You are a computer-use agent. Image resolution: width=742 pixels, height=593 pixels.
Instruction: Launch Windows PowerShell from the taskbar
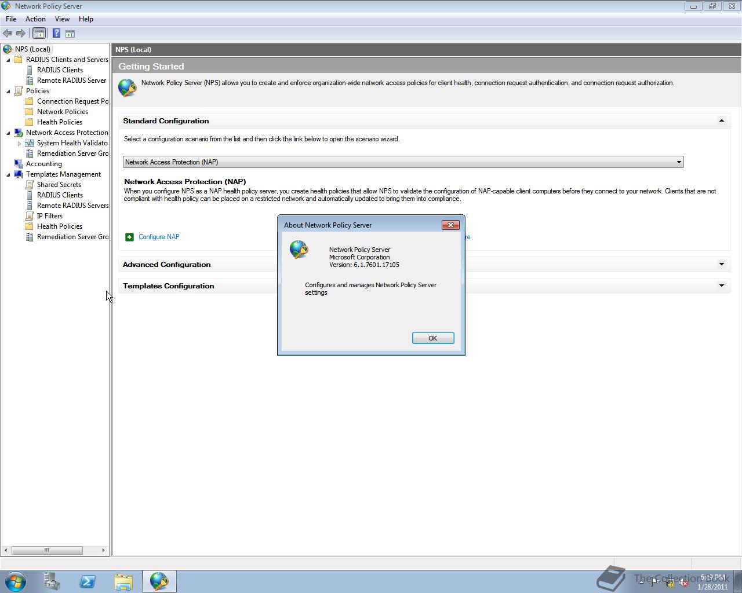tap(88, 581)
